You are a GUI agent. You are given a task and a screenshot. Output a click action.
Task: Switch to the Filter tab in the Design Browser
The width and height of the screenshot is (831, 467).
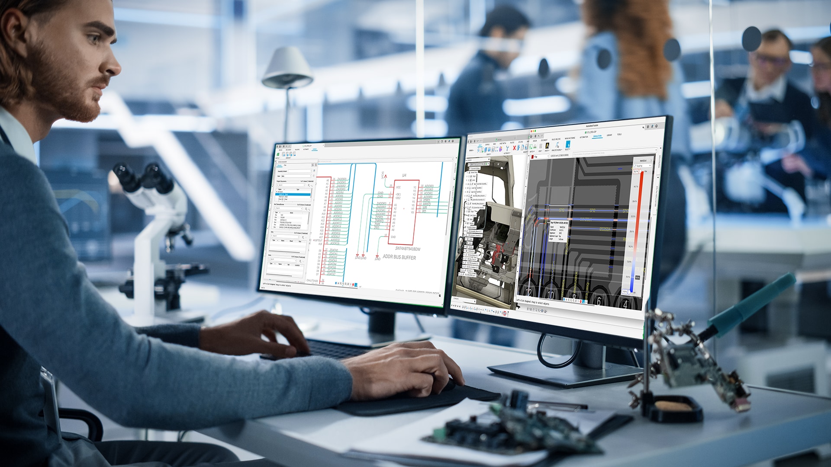click(284, 165)
